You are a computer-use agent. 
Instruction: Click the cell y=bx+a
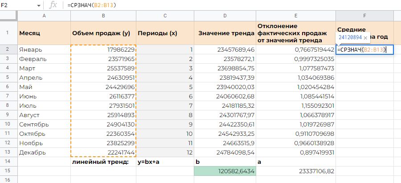click(x=165, y=162)
